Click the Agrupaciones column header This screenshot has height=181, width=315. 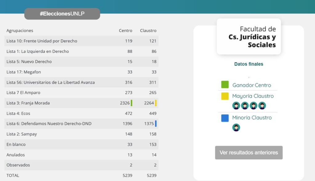[x=20, y=31]
